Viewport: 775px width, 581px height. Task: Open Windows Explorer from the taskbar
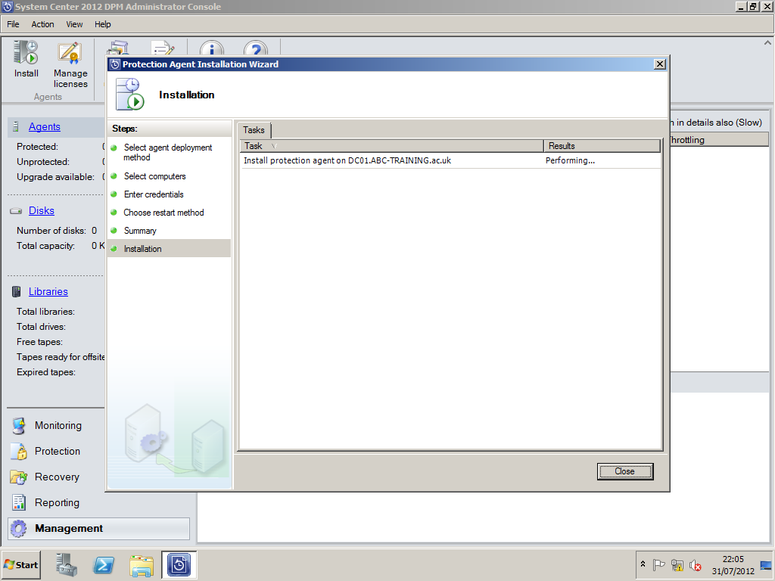click(142, 565)
